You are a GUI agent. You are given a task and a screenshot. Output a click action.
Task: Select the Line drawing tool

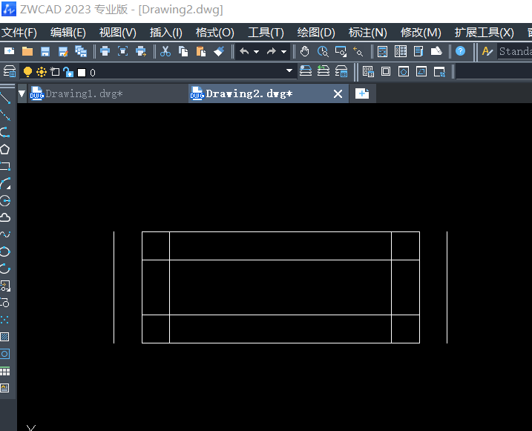[x=5, y=98]
